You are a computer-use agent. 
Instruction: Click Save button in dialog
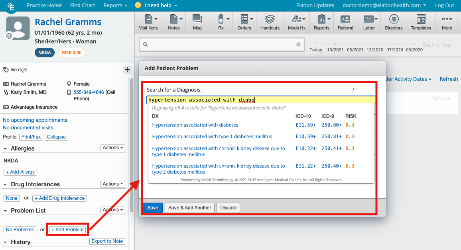pos(152,207)
